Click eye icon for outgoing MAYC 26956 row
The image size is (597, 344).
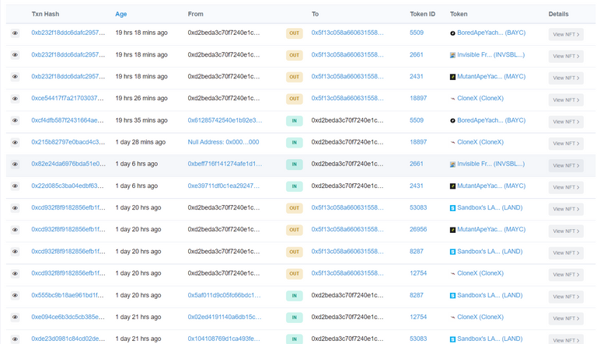tap(15, 229)
